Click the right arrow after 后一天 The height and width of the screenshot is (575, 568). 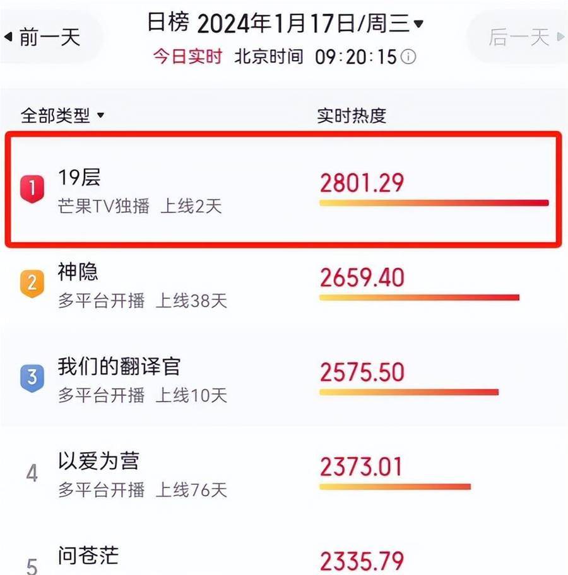560,37
